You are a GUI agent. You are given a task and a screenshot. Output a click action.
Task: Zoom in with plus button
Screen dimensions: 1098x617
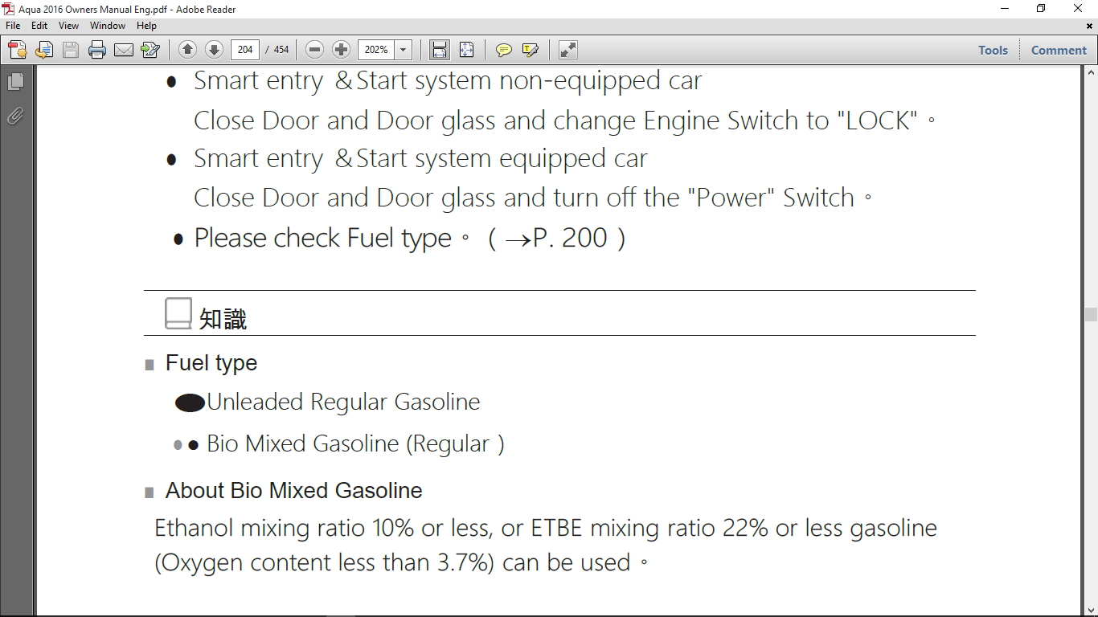click(342, 50)
